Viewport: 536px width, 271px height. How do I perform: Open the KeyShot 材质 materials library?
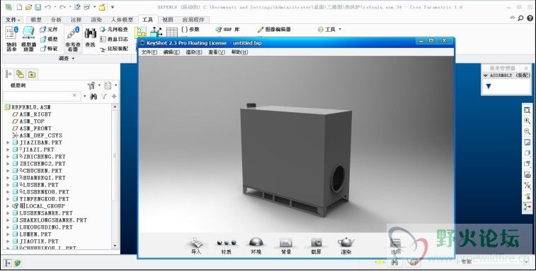coord(227,243)
